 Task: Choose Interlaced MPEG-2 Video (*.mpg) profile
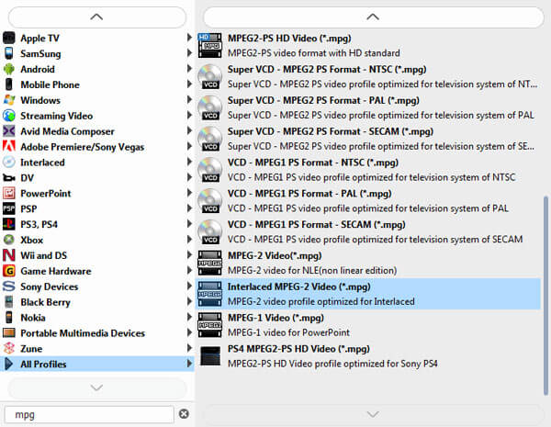pos(298,287)
